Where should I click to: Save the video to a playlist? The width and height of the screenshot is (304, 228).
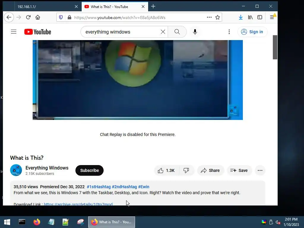pyautogui.click(x=239, y=170)
